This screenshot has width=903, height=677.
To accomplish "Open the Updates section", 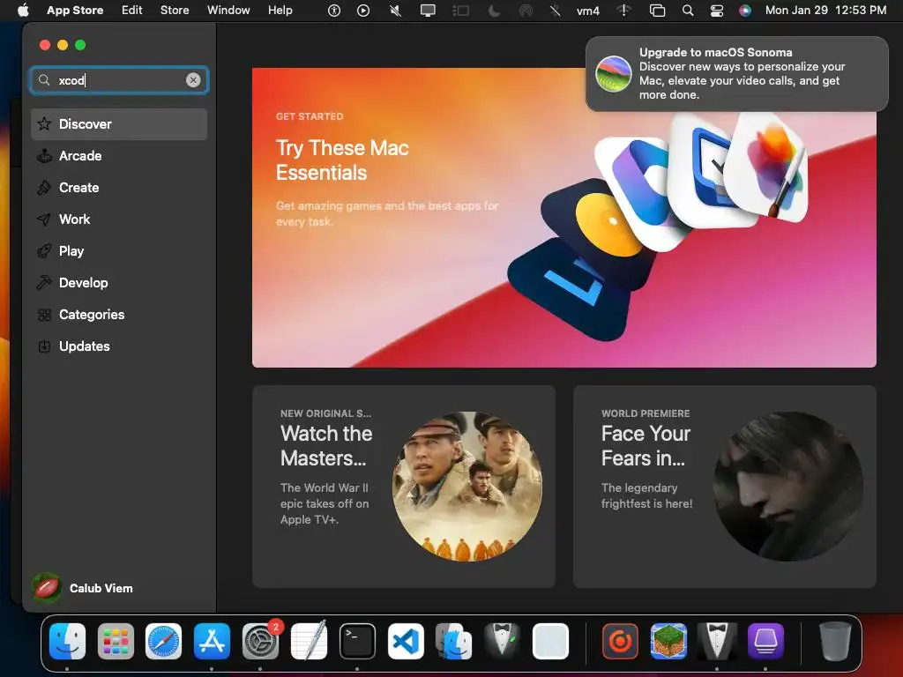I will coord(119,346).
